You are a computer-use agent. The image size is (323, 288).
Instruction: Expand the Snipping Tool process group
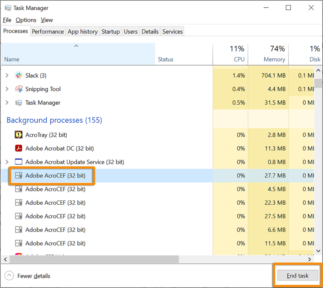pyautogui.click(x=6, y=89)
